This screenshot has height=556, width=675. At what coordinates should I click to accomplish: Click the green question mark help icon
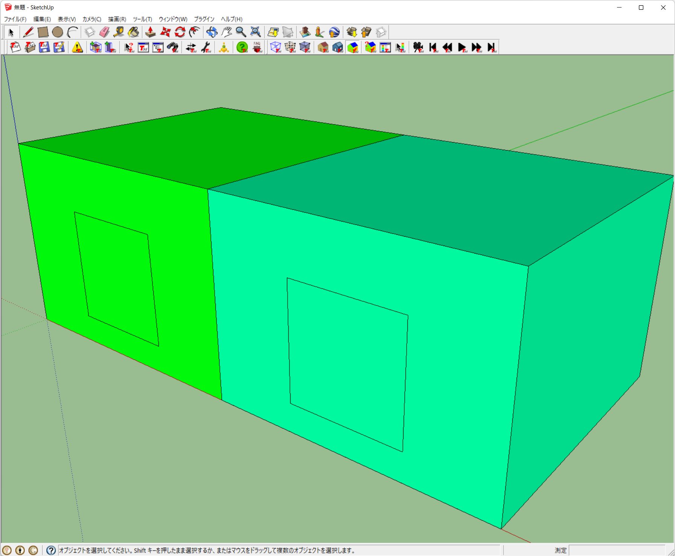point(242,47)
